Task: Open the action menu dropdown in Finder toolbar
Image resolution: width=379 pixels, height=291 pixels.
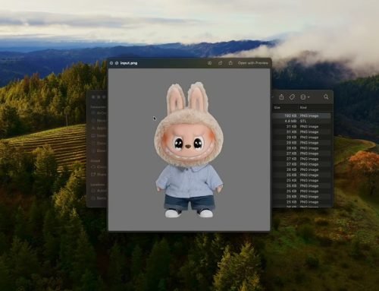Action: coord(305,97)
